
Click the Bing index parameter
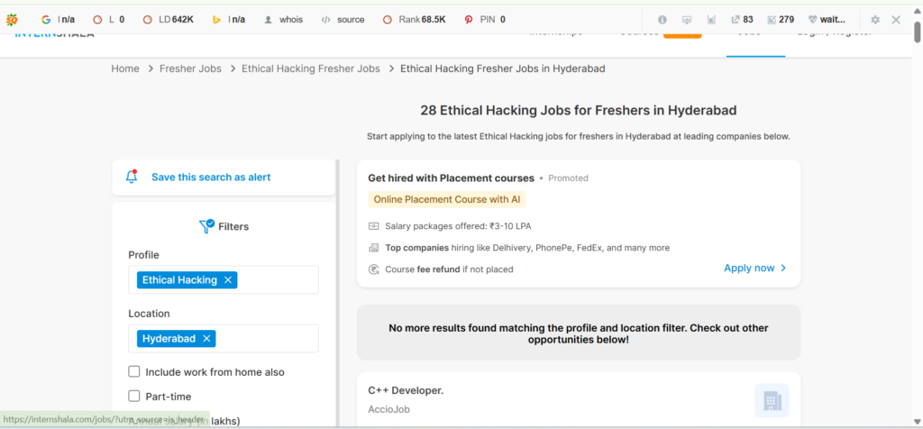[228, 20]
